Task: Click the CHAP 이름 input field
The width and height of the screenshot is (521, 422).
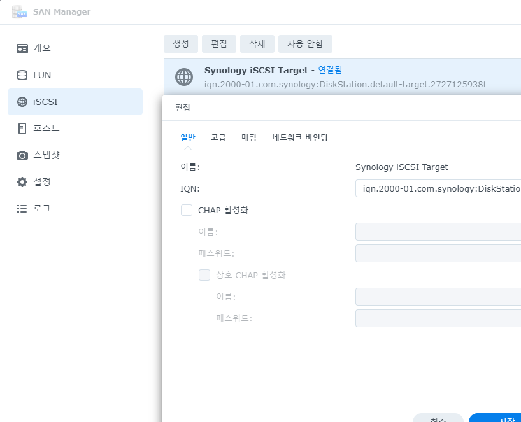Action: [438, 232]
